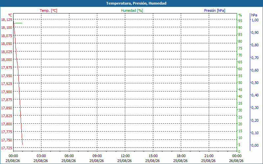The image size is (263, 164).
Task: Click the red °C unit label atop temperature axis
Action: coord(10,15)
